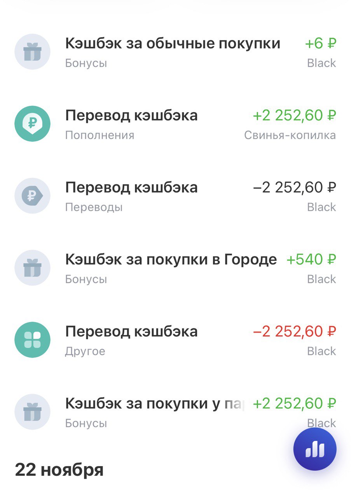This screenshot has height=498, width=351.
Task: Tap the gift icon beside Кэшбэк за обычные покупки
Action: (32, 52)
